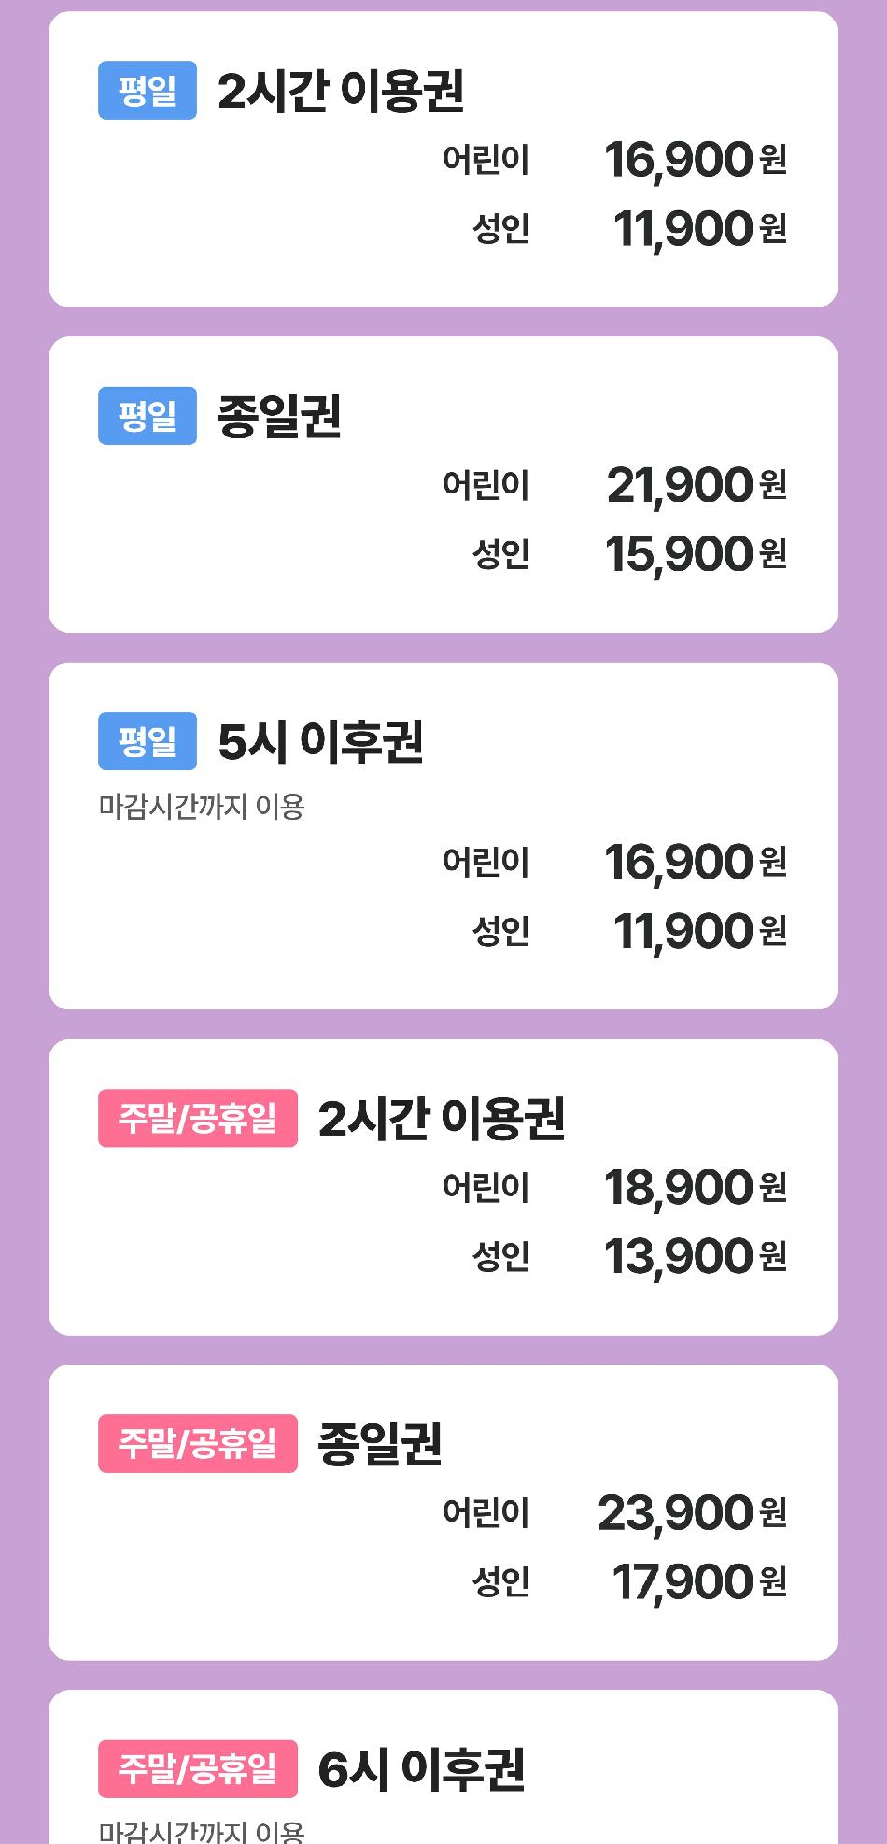Choose the 5시 이후권 ticket title
This screenshot has width=887, height=1844.
click(319, 741)
